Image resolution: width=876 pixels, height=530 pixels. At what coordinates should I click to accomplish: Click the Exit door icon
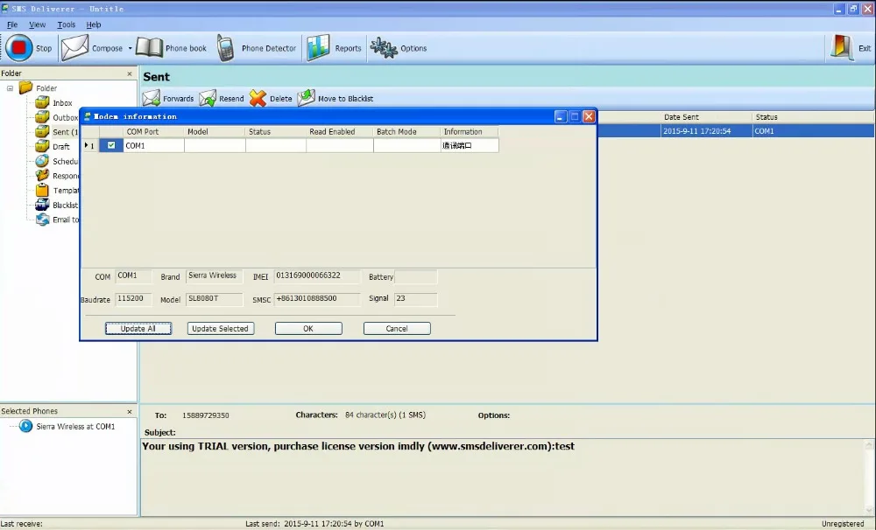coord(841,48)
